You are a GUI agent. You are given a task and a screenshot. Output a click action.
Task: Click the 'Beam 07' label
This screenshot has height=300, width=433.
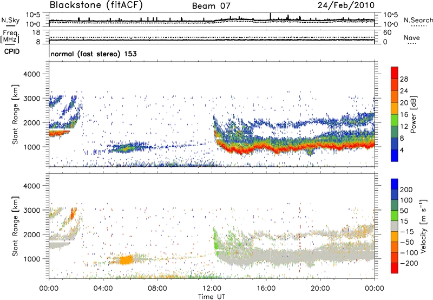pos(211,6)
